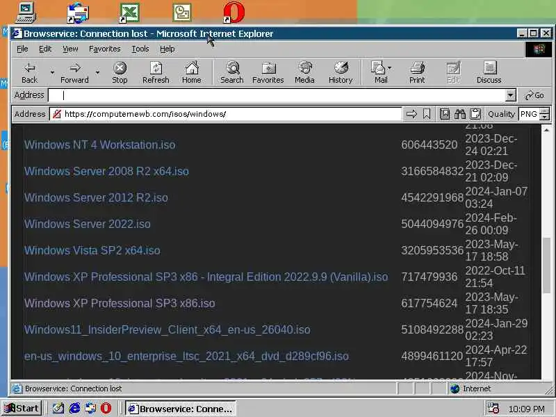Click the Browservice clipboard icon

click(x=475, y=114)
